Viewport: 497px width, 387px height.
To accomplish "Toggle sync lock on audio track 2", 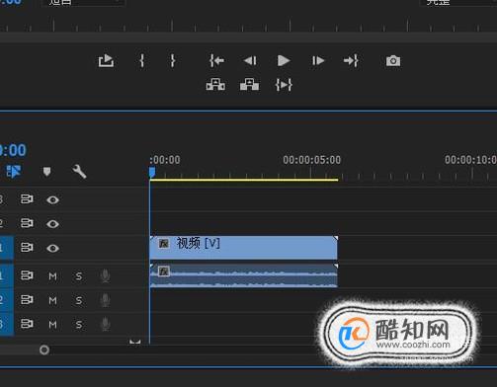I will pyautogui.click(x=27, y=299).
